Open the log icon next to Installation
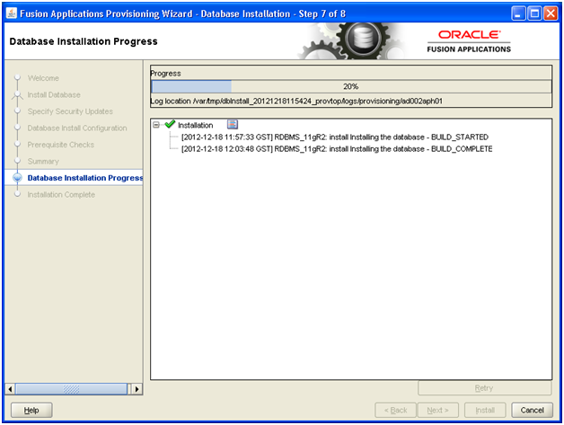The image size is (564, 425). (x=233, y=125)
